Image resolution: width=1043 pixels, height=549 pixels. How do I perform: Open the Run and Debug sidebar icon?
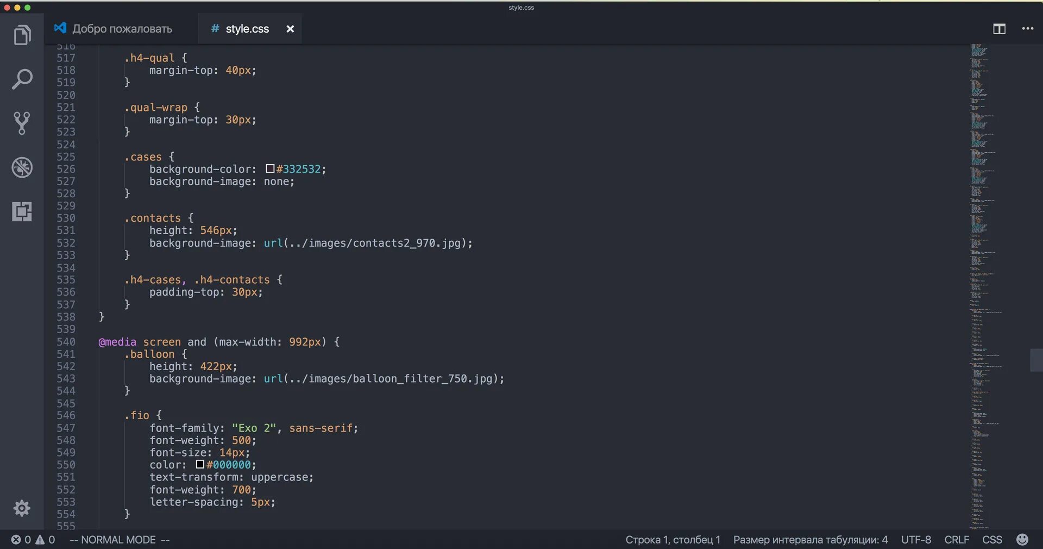21,167
